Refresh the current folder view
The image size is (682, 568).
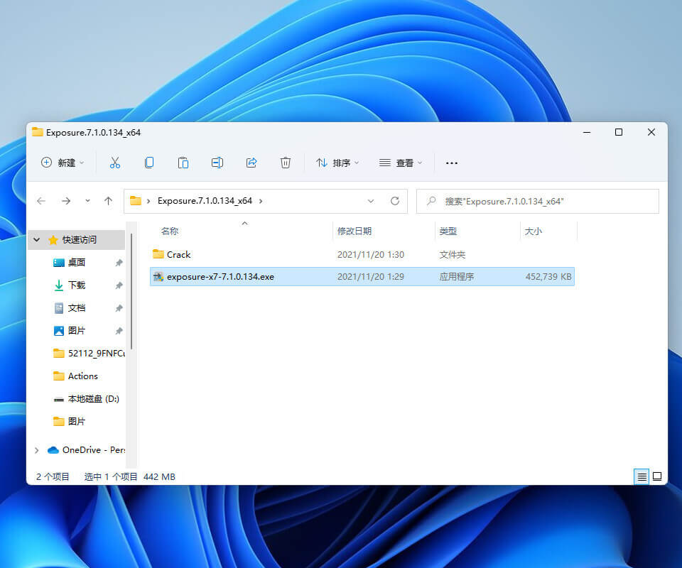[x=395, y=201]
